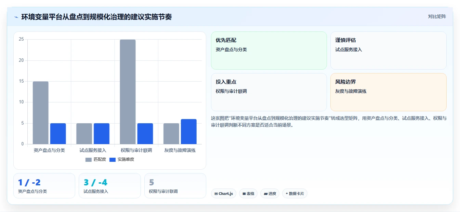Click the y-axis value 15
This screenshot has height=212, width=460.
pyautogui.click(x=21, y=81)
